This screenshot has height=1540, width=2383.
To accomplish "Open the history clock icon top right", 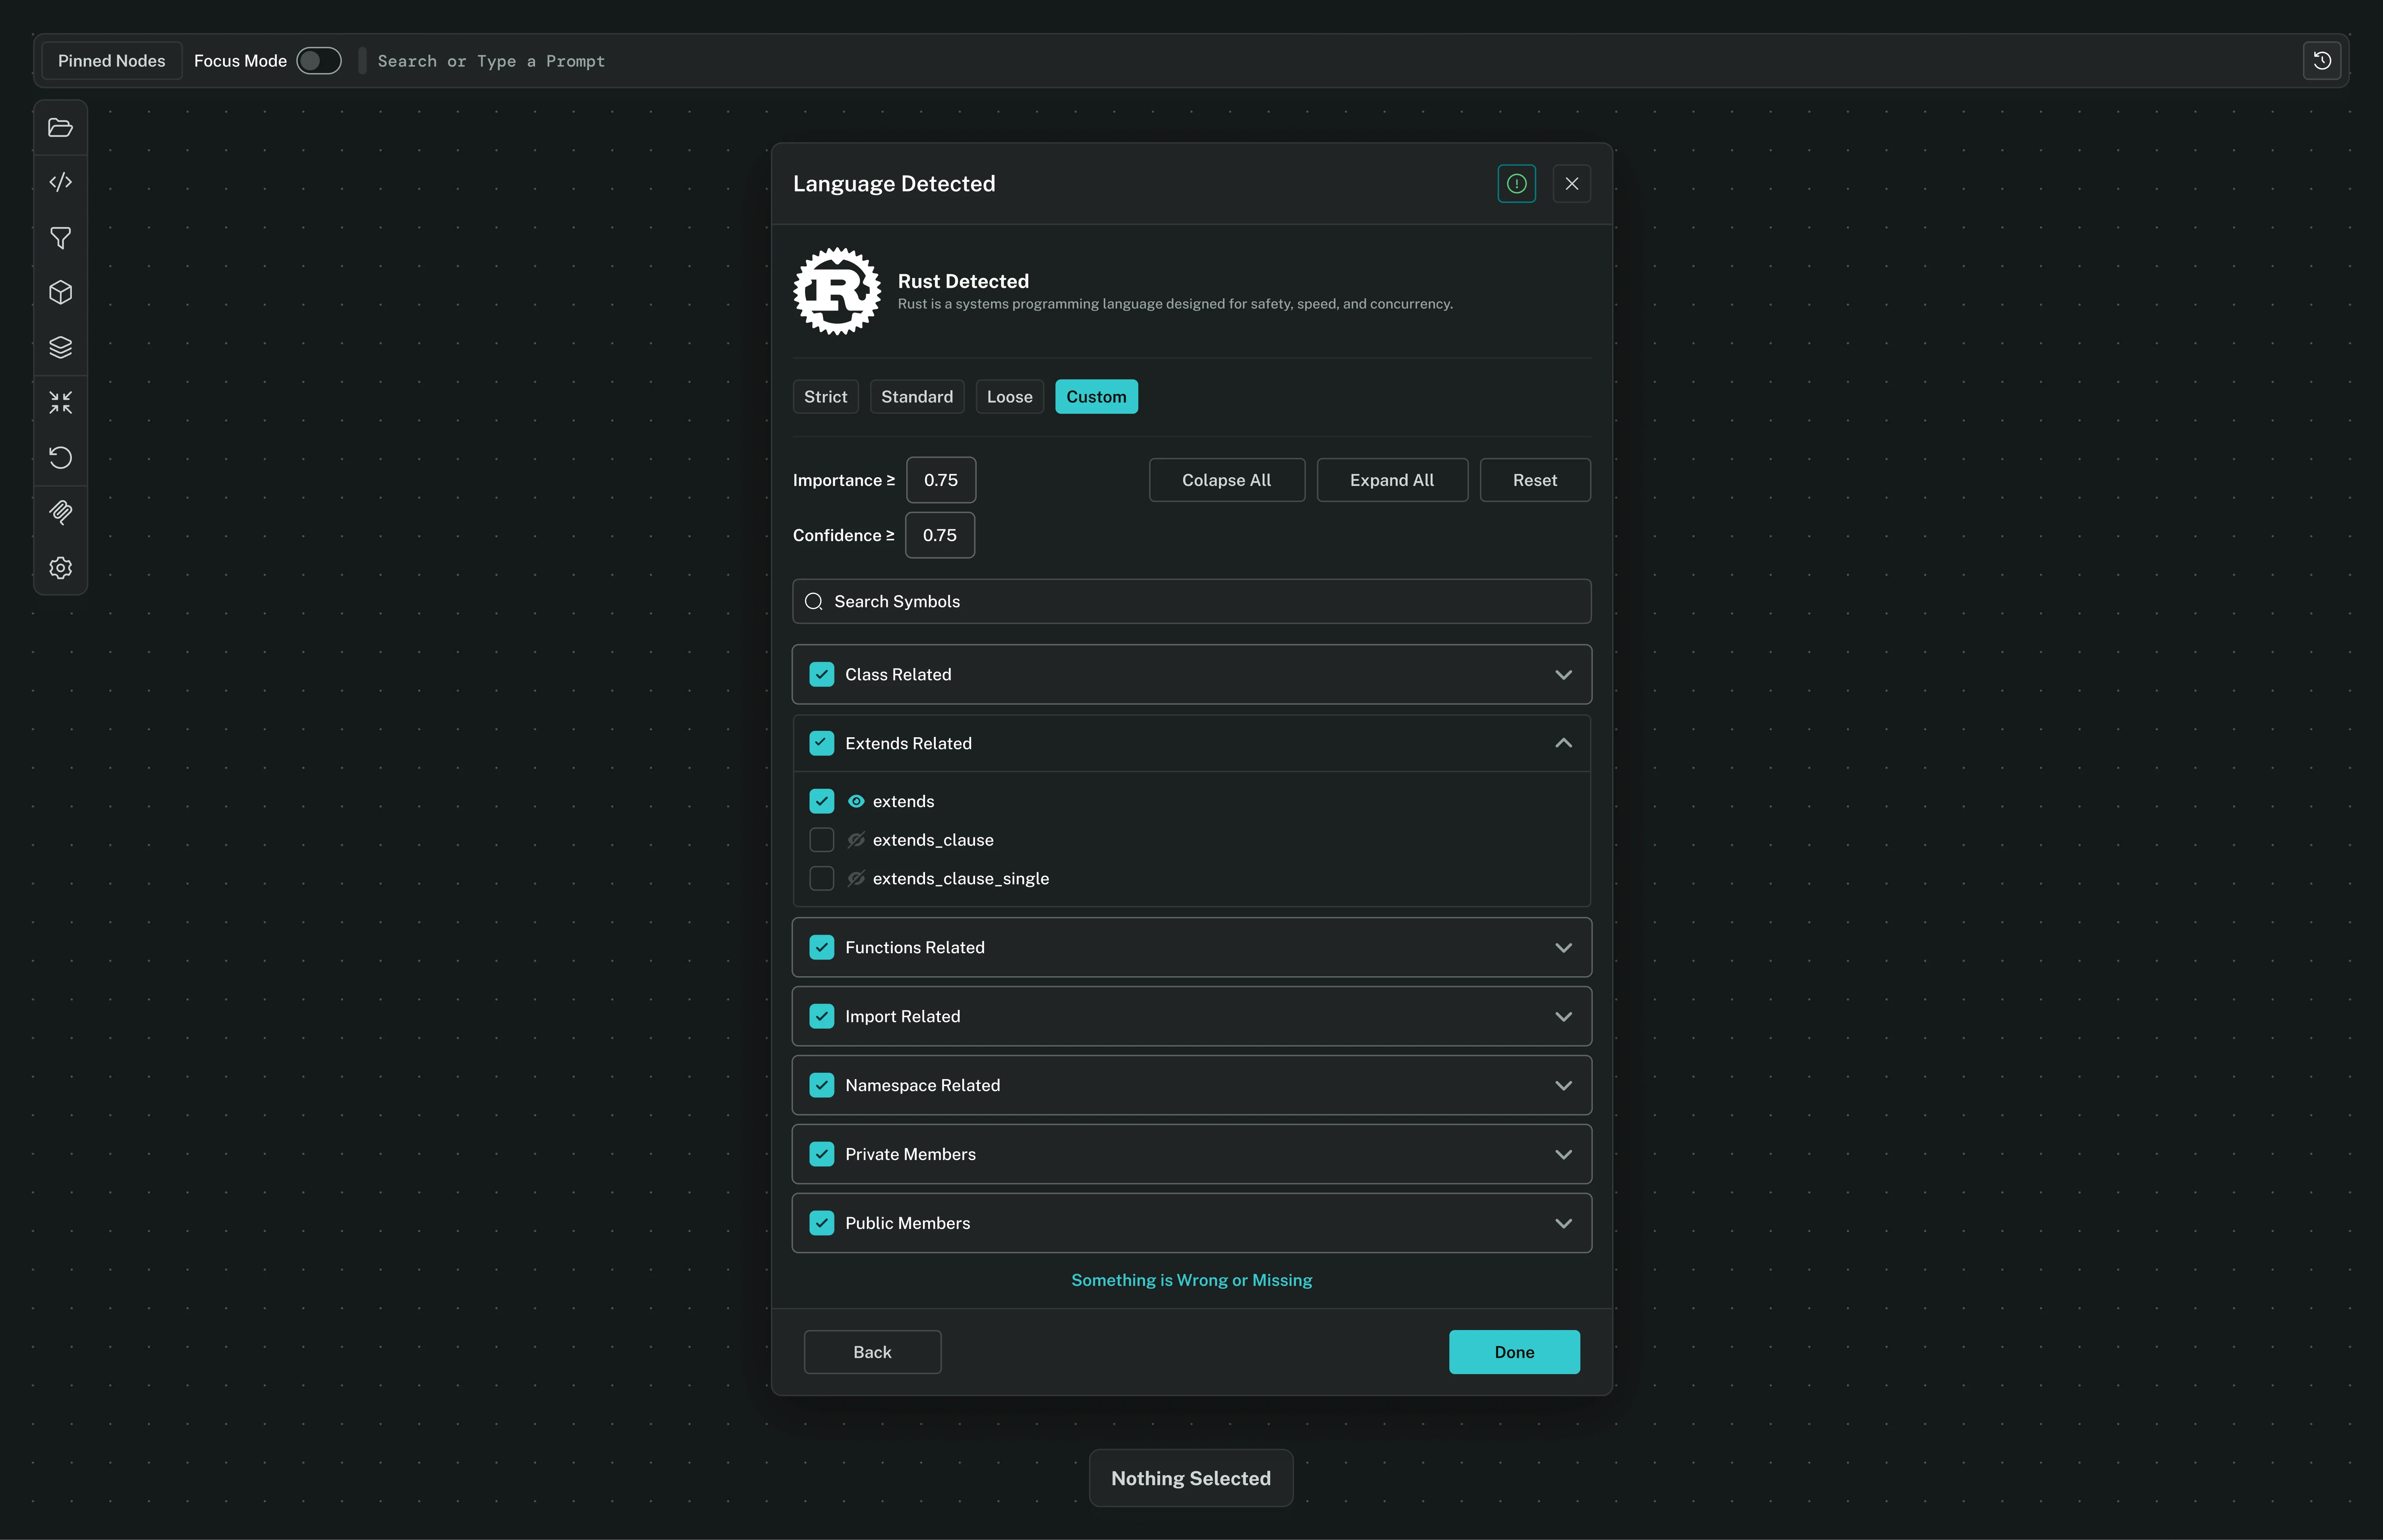I will [2322, 61].
